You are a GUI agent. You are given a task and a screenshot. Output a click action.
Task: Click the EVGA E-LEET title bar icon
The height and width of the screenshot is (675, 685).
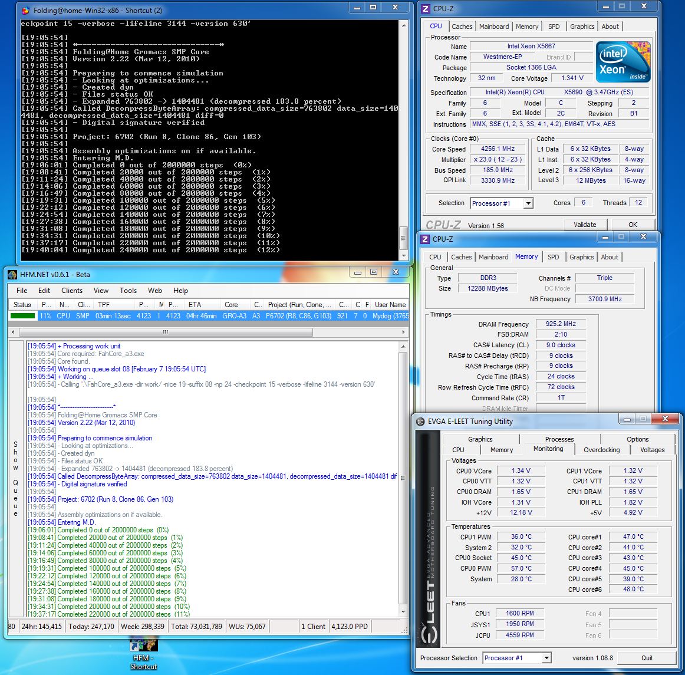[x=420, y=422]
